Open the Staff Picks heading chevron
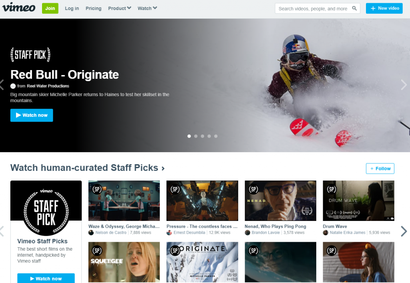Screen dimensions: 410x283 click(x=163, y=169)
